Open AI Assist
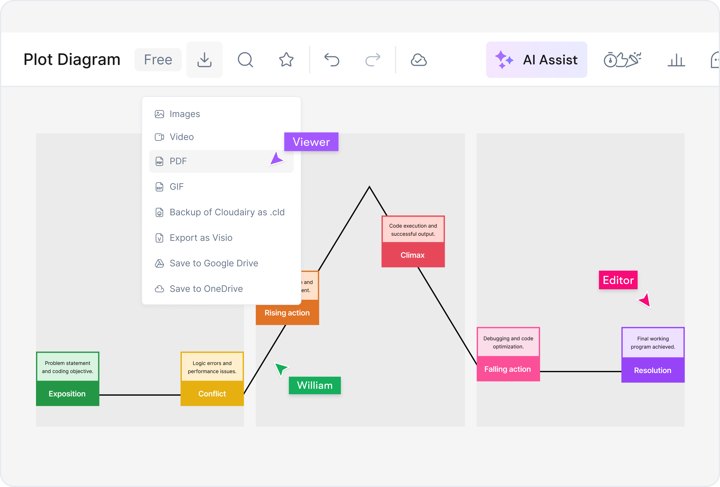The image size is (720, 487). point(536,60)
